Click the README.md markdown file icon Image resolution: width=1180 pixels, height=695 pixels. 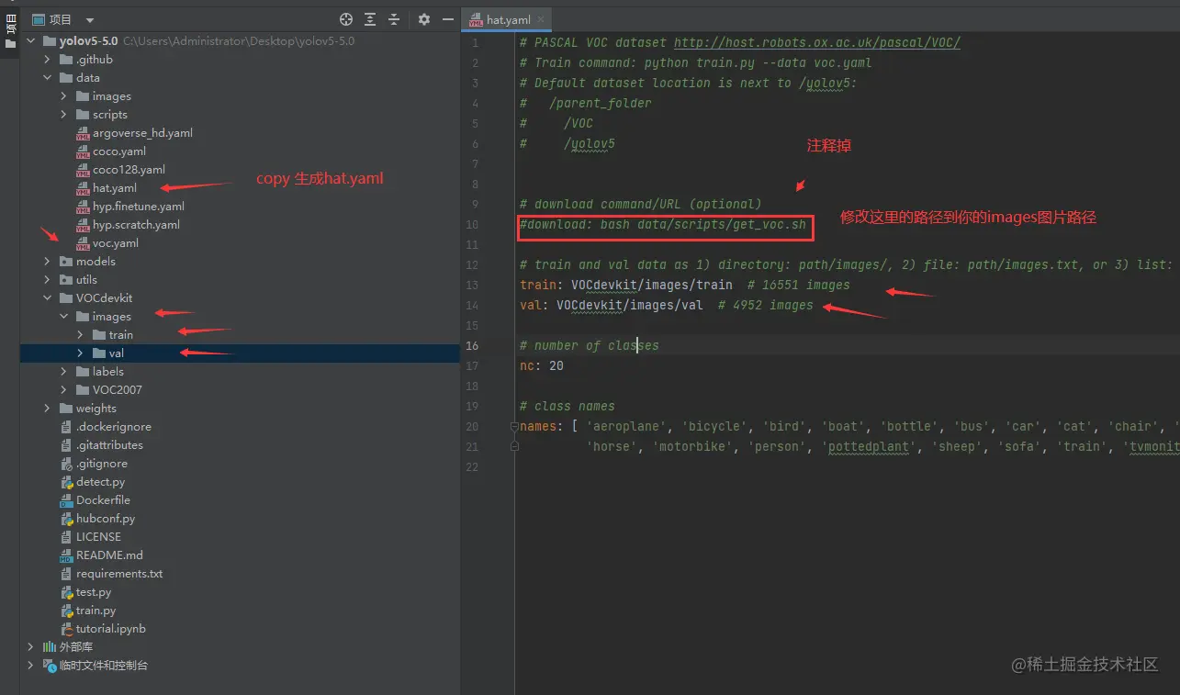pyautogui.click(x=66, y=555)
